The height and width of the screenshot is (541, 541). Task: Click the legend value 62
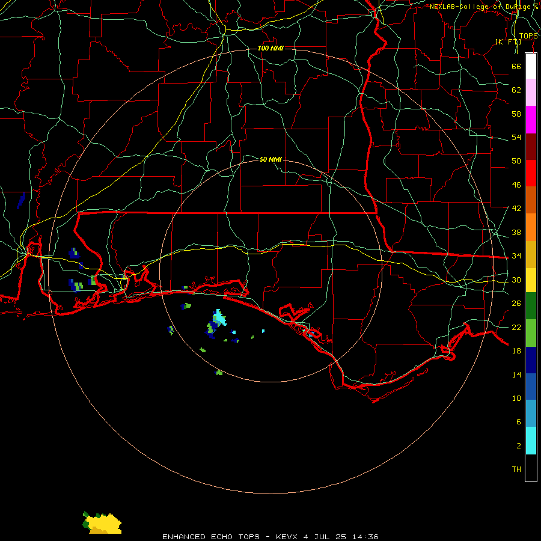[516, 90]
